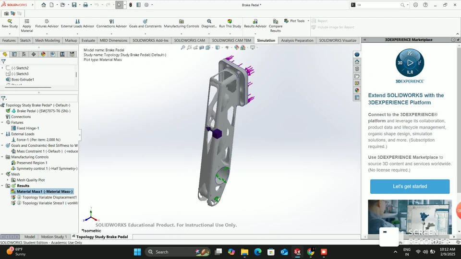Click the Rebuild traffic light icon
This screenshot has height=259, width=461.
[131, 5]
